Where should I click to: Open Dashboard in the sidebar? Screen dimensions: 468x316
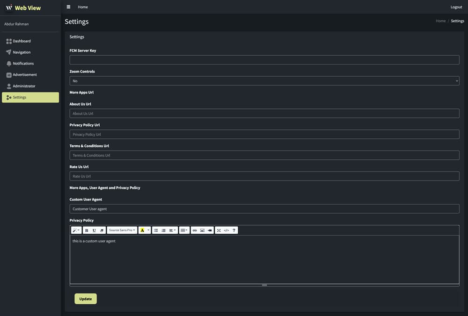[x=30, y=41]
